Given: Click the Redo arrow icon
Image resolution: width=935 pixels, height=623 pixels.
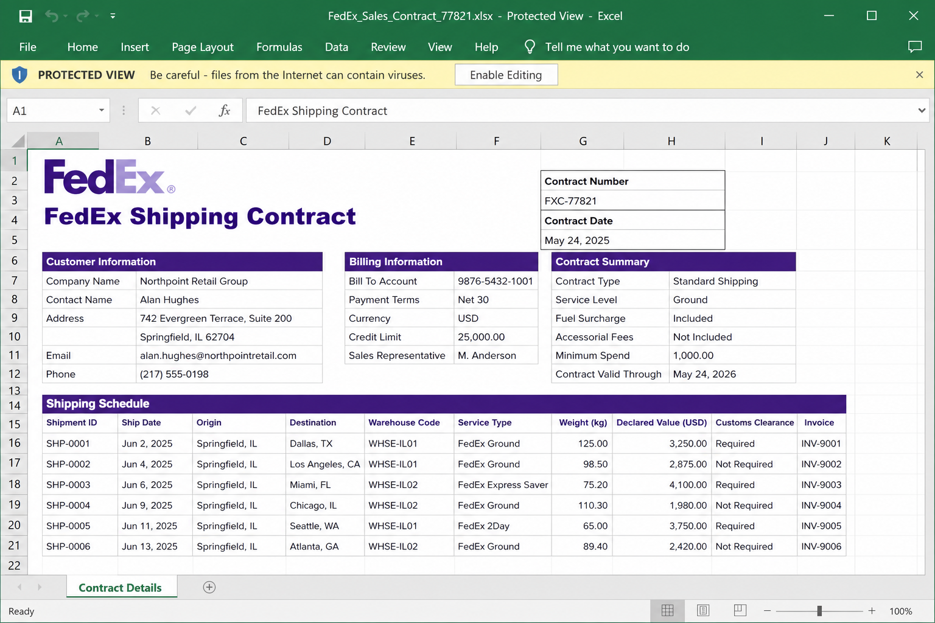Looking at the screenshot, I should [83, 16].
